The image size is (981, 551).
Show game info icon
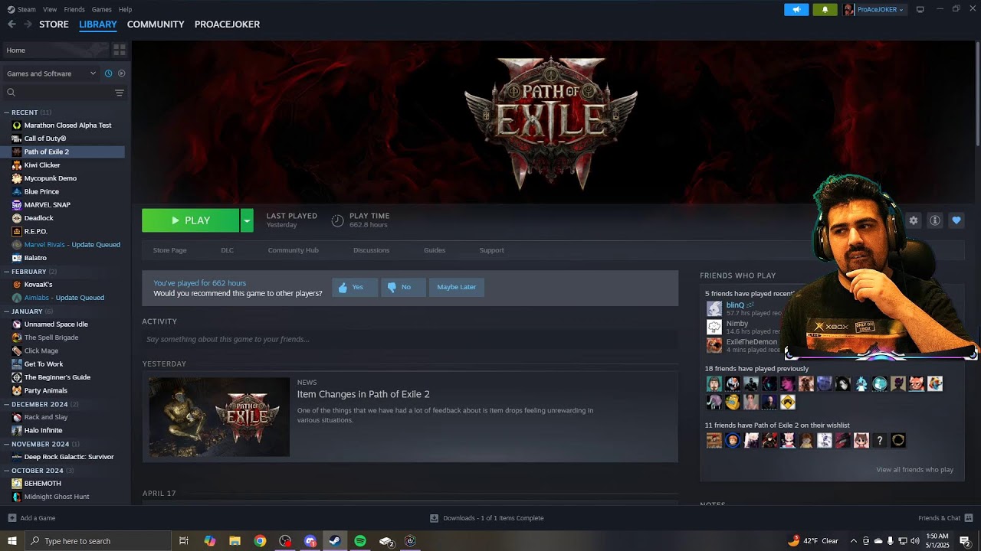tap(935, 220)
